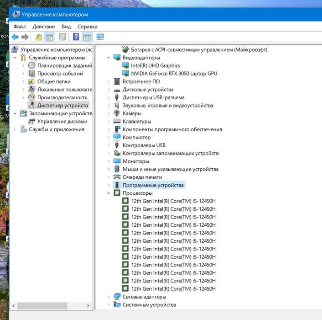Expand the Системные устройства category
Image resolution: width=322 pixels, height=320 pixels.
(x=109, y=304)
